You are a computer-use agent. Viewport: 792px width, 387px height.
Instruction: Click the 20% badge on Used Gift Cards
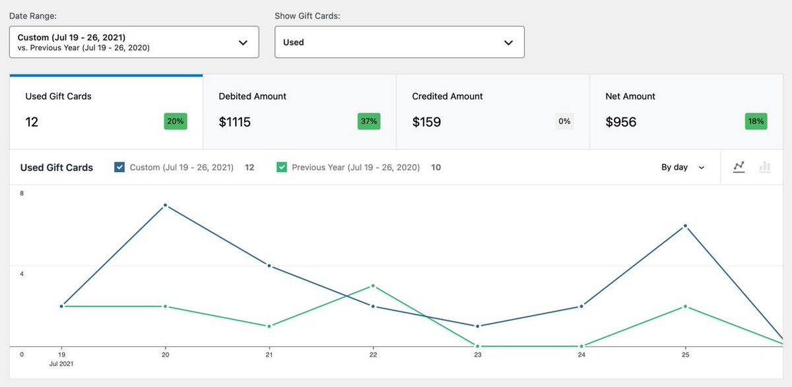coord(176,121)
